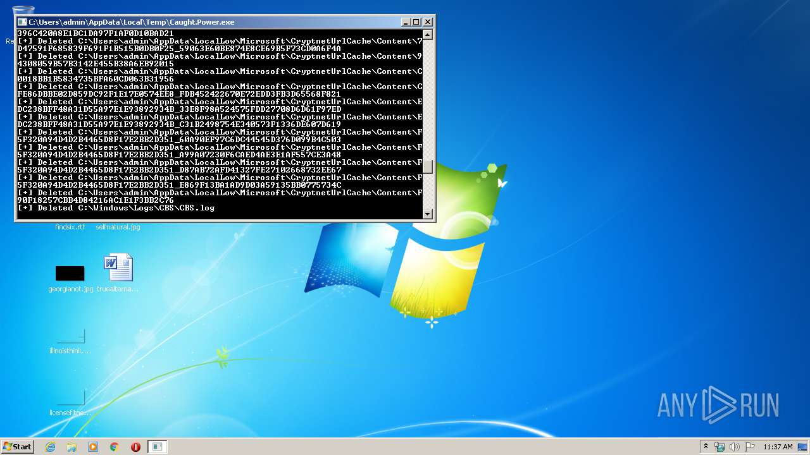The height and width of the screenshot is (455, 810).
Task: Click console line starting 396C420A8E1BC1DA97F1AF0D10BAD21
Action: (x=96, y=33)
